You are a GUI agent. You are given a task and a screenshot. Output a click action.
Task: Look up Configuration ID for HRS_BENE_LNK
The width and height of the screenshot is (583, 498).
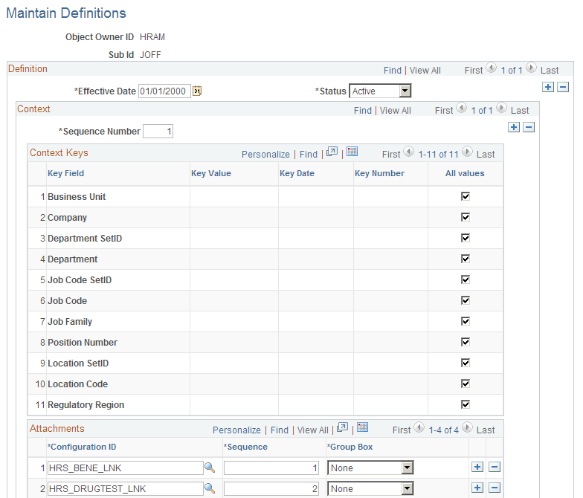point(210,468)
